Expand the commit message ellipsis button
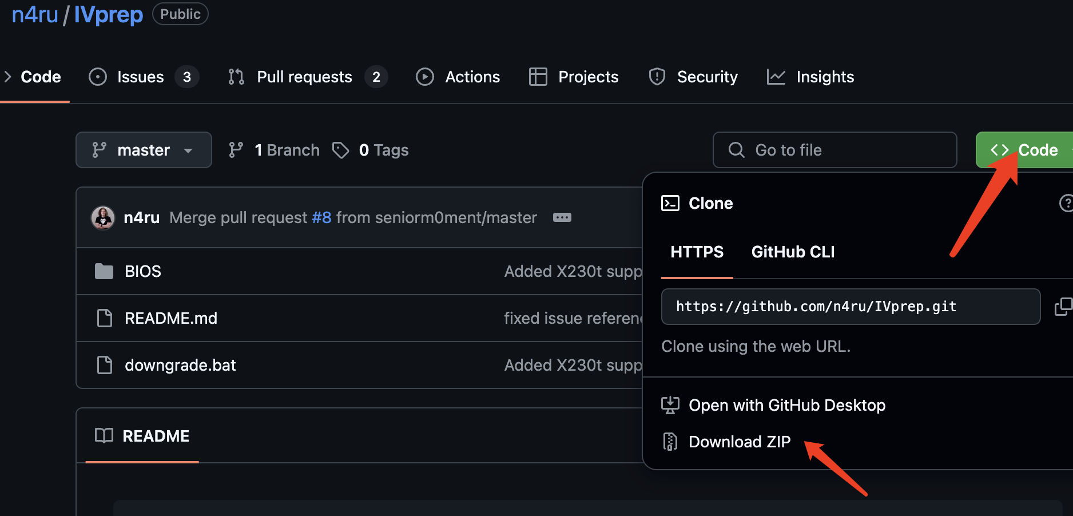The width and height of the screenshot is (1073, 516). (562, 217)
